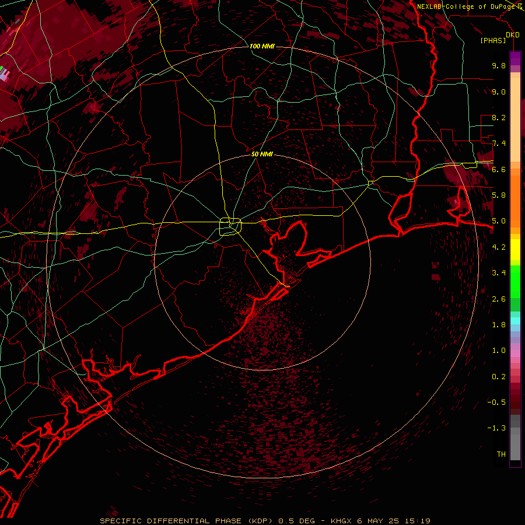Pick the yellow segment of color bar

pyautogui.click(x=515, y=250)
